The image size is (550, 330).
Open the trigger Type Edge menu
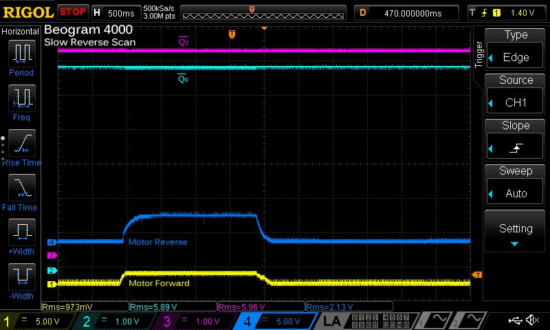click(516, 48)
